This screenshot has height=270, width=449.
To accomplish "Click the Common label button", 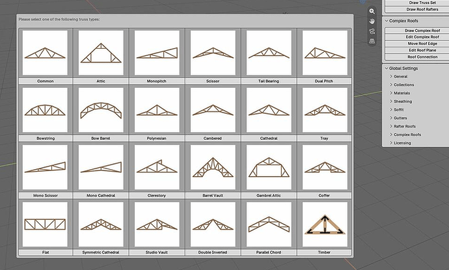I will tap(46, 81).
